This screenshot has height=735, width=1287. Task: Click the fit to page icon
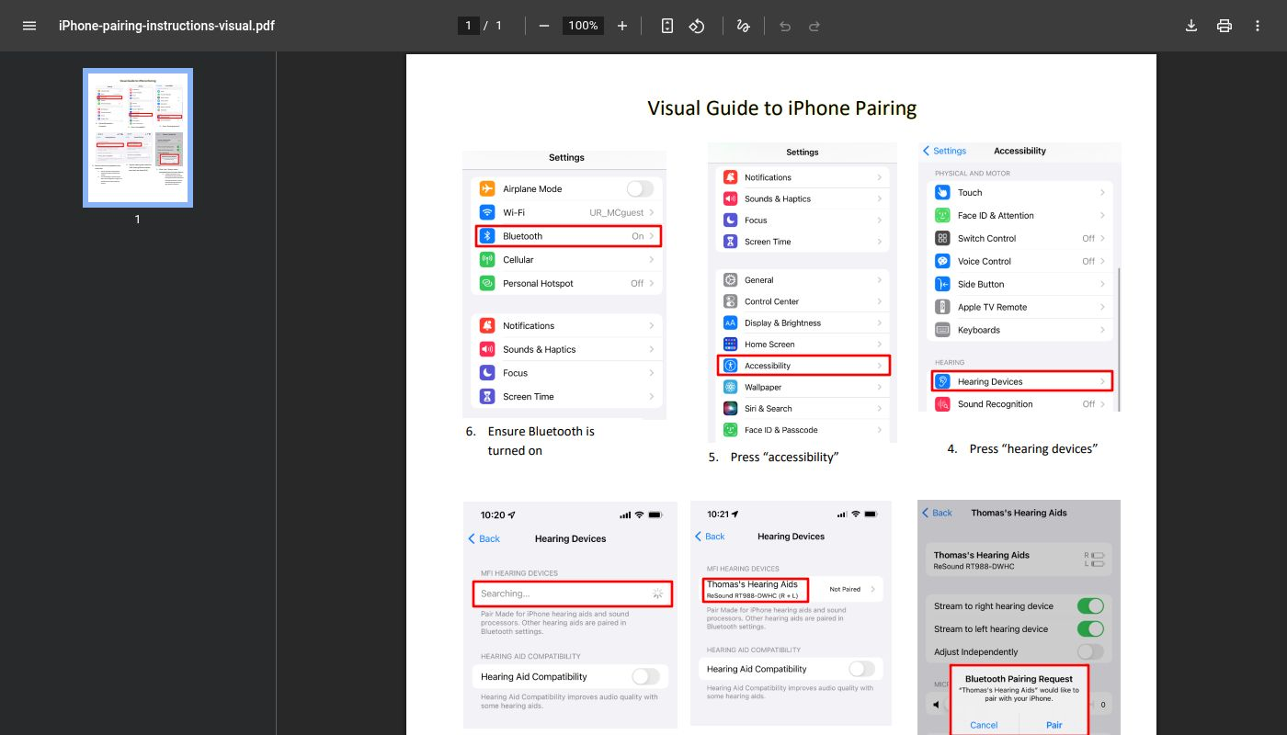667,26
